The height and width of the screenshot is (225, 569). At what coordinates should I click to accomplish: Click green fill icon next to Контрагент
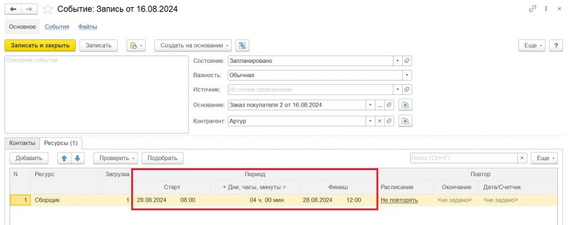(x=405, y=121)
